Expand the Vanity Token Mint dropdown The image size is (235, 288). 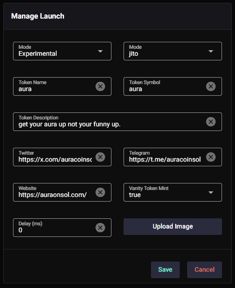click(x=173, y=192)
